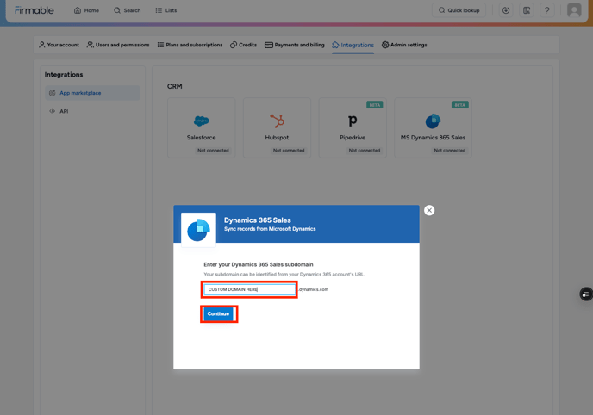Click the Hubspot card label

coord(277,138)
